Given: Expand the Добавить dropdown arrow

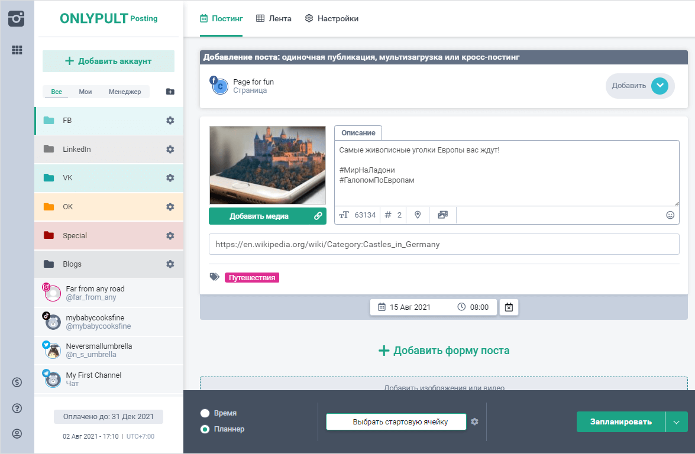Looking at the screenshot, I should coord(660,86).
